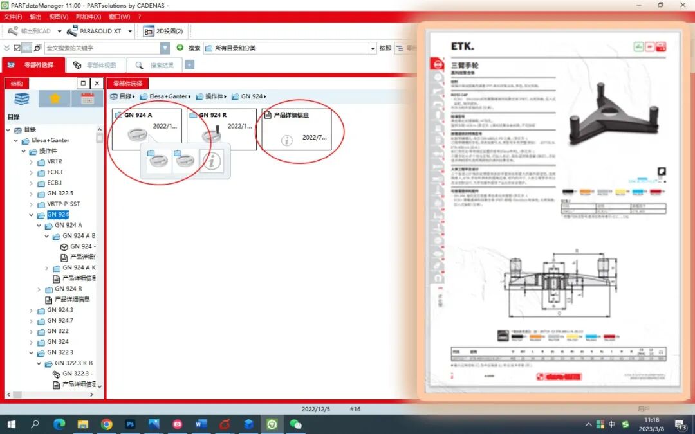Switch to the 搜索结果 tab
This screenshot has height=434, width=695.
coord(154,65)
